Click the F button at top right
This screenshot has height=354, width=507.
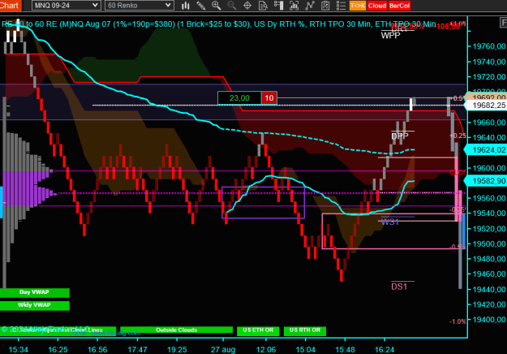coord(504,23)
